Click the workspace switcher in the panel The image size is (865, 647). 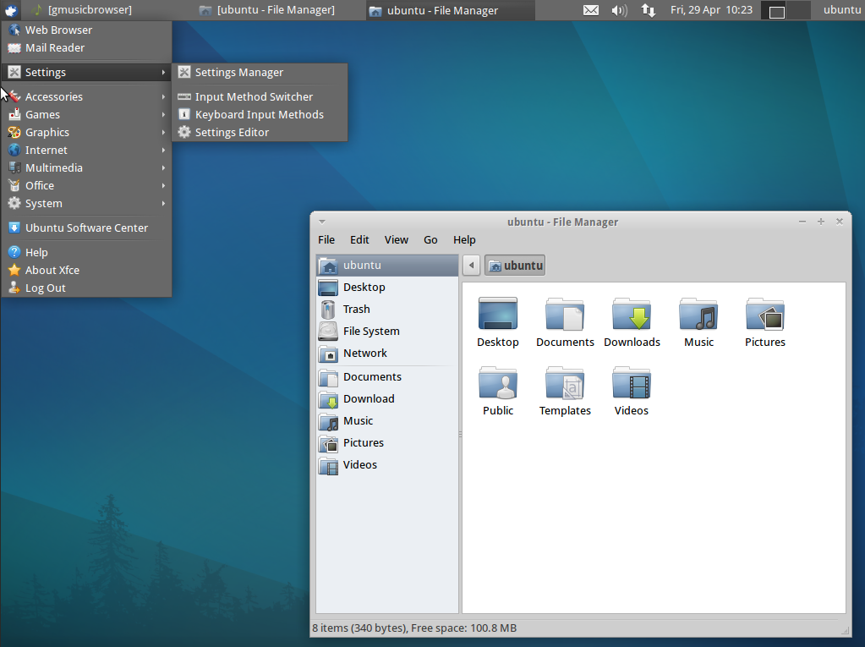click(x=786, y=10)
